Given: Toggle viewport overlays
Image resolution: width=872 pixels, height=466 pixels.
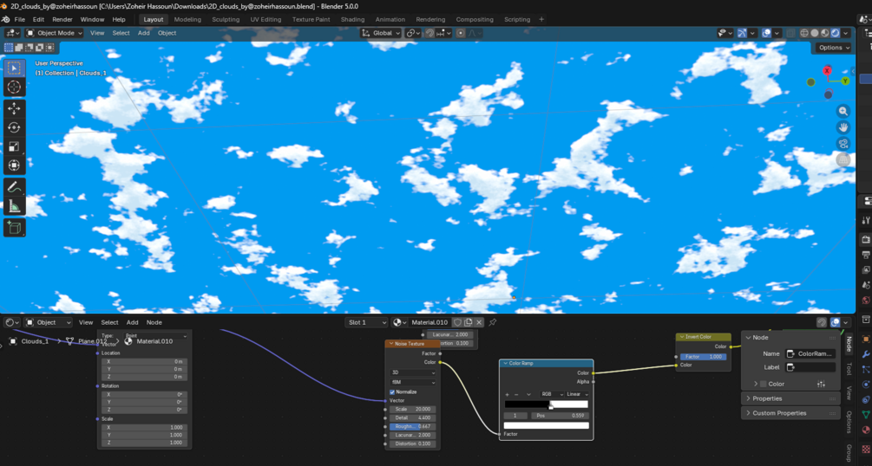Looking at the screenshot, I should (x=766, y=33).
